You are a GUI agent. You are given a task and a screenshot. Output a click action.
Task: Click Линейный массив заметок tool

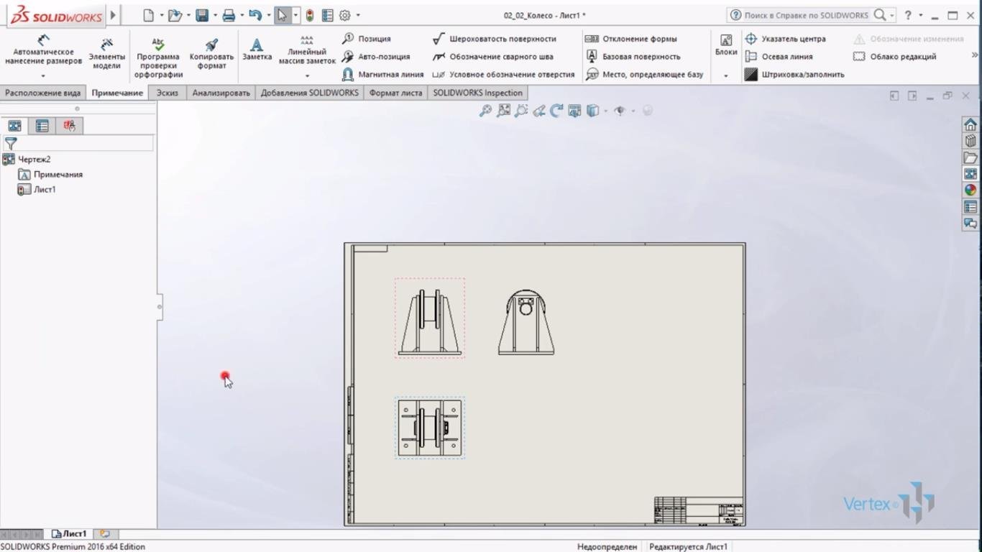pos(307,50)
